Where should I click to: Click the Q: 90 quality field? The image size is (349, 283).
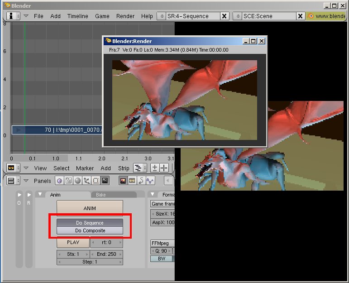coord(161,251)
